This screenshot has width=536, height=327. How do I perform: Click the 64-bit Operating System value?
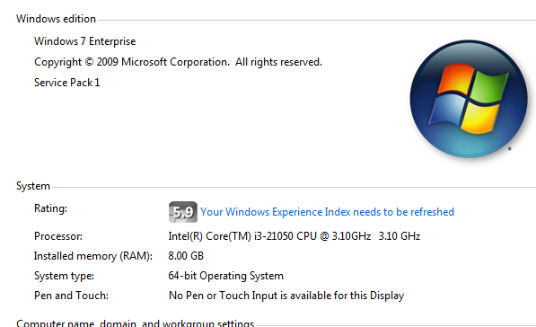click(x=226, y=276)
